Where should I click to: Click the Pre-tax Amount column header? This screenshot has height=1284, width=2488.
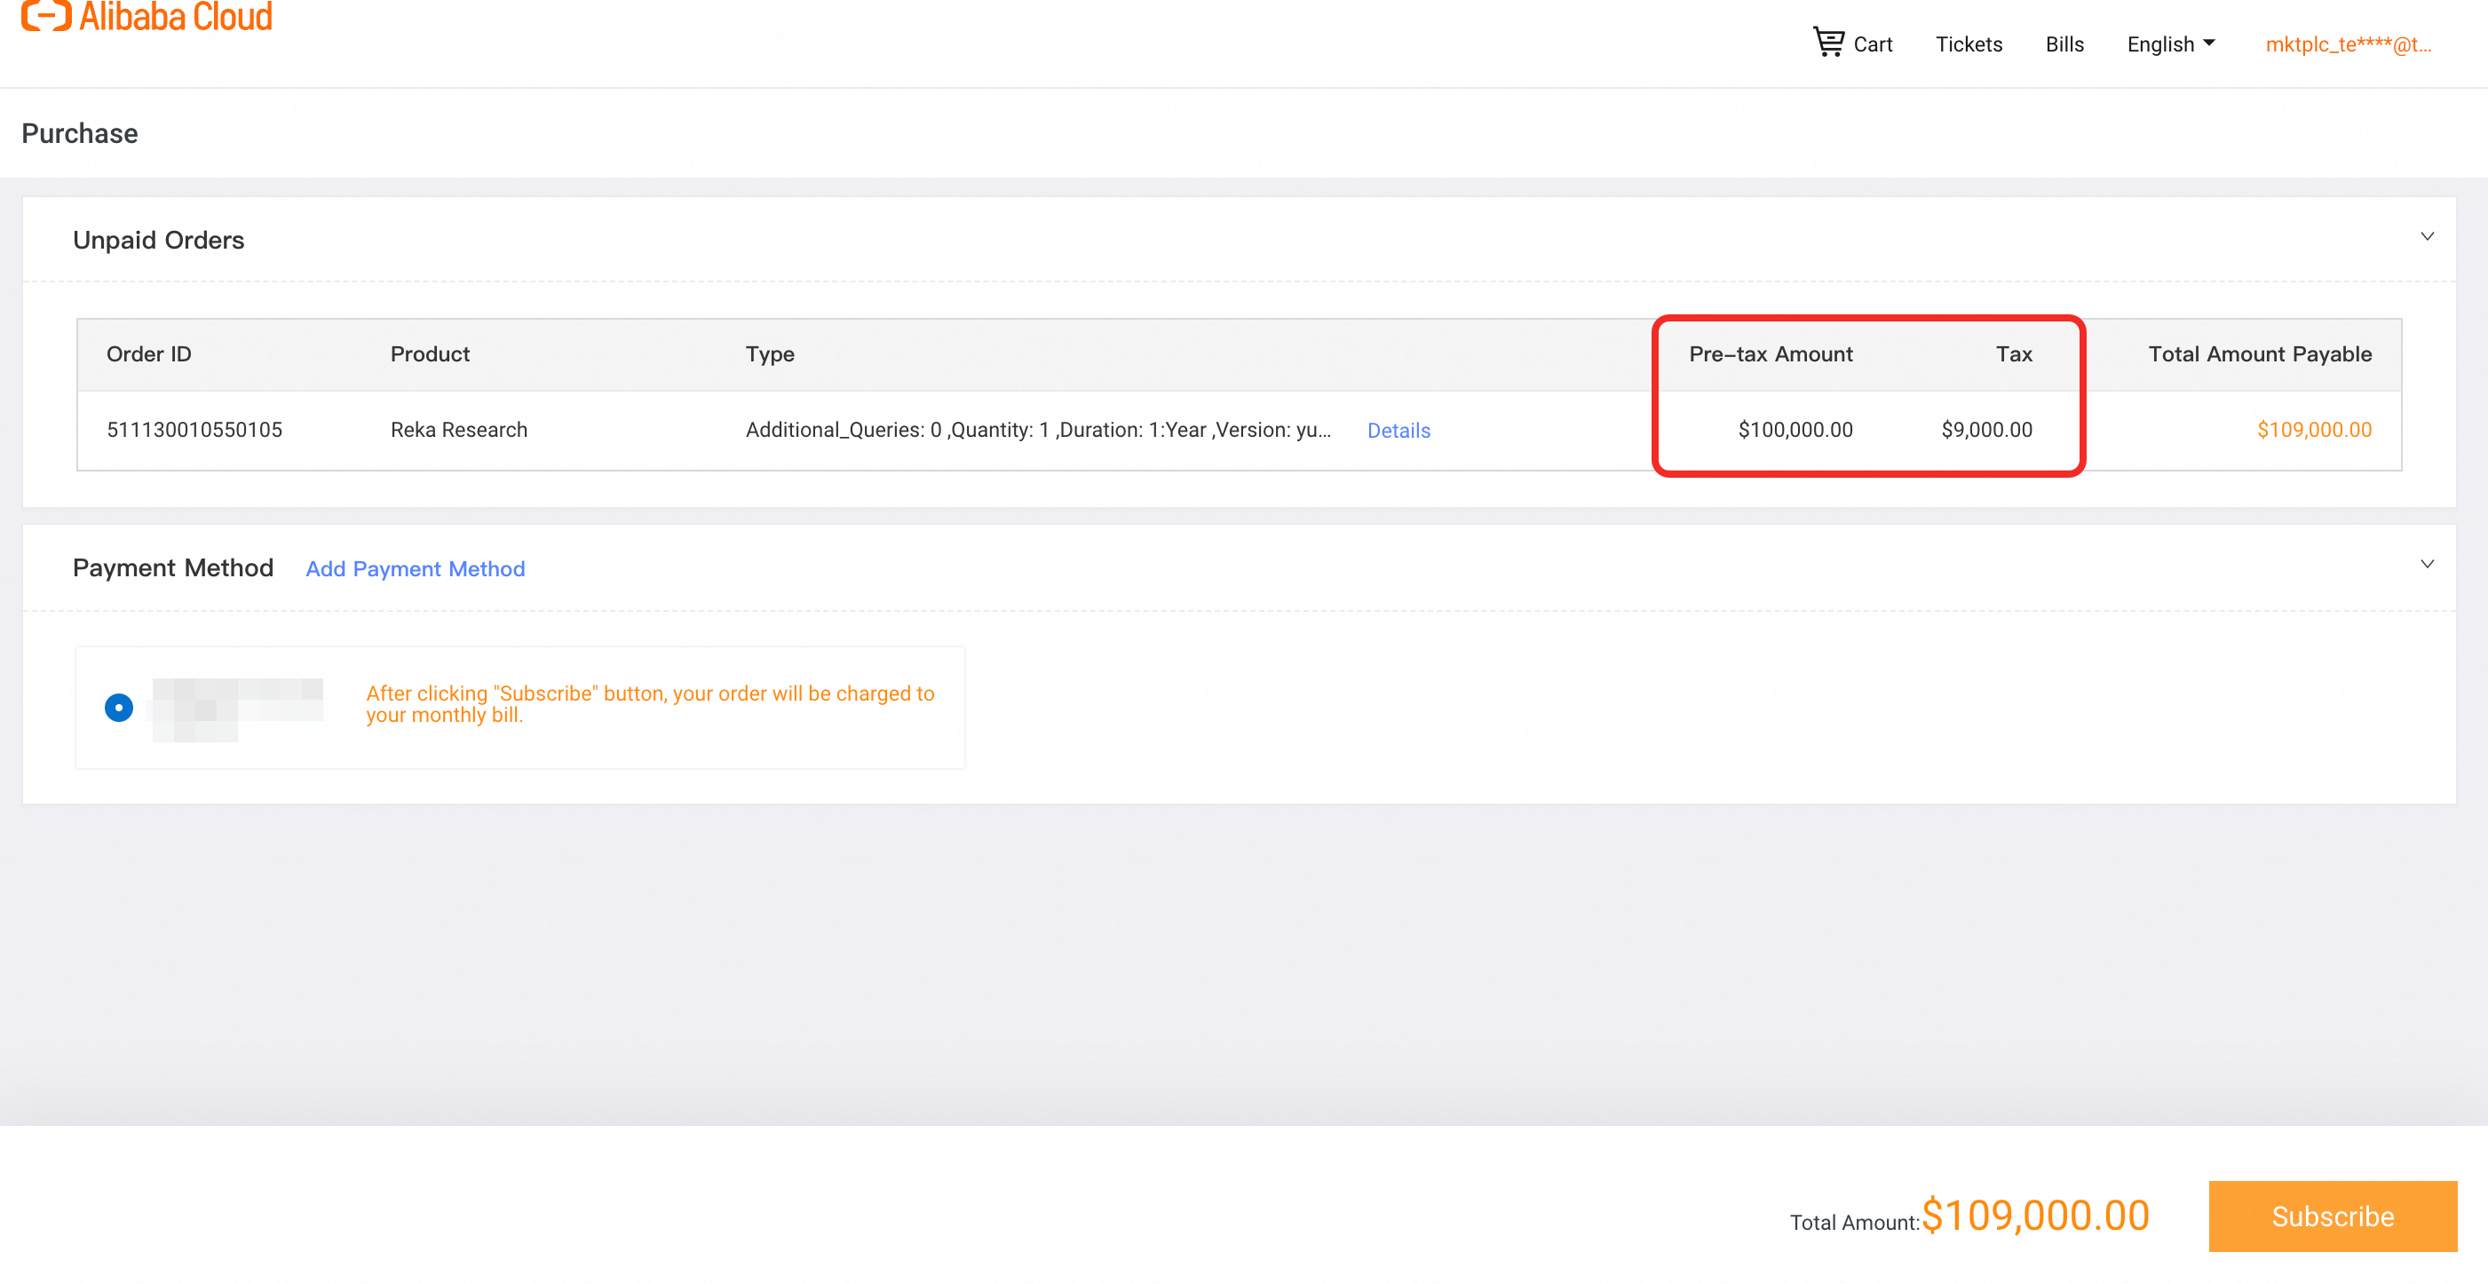[1770, 354]
